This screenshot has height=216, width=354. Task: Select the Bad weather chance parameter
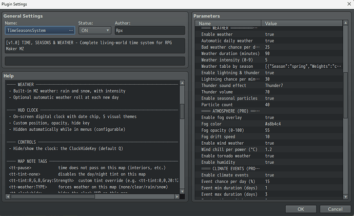pos(269,47)
